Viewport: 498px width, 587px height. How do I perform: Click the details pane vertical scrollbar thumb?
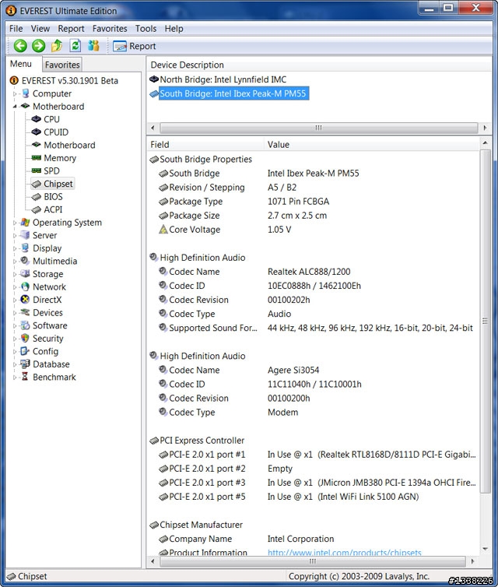point(485,322)
